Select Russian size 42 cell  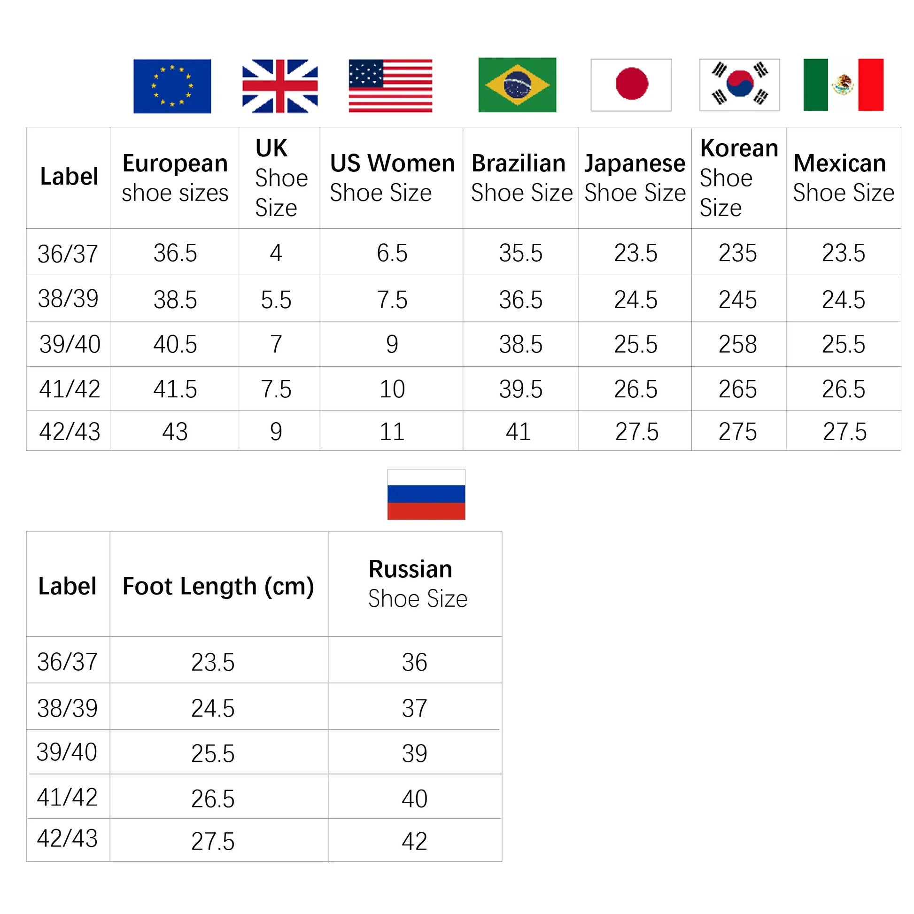tap(415, 841)
